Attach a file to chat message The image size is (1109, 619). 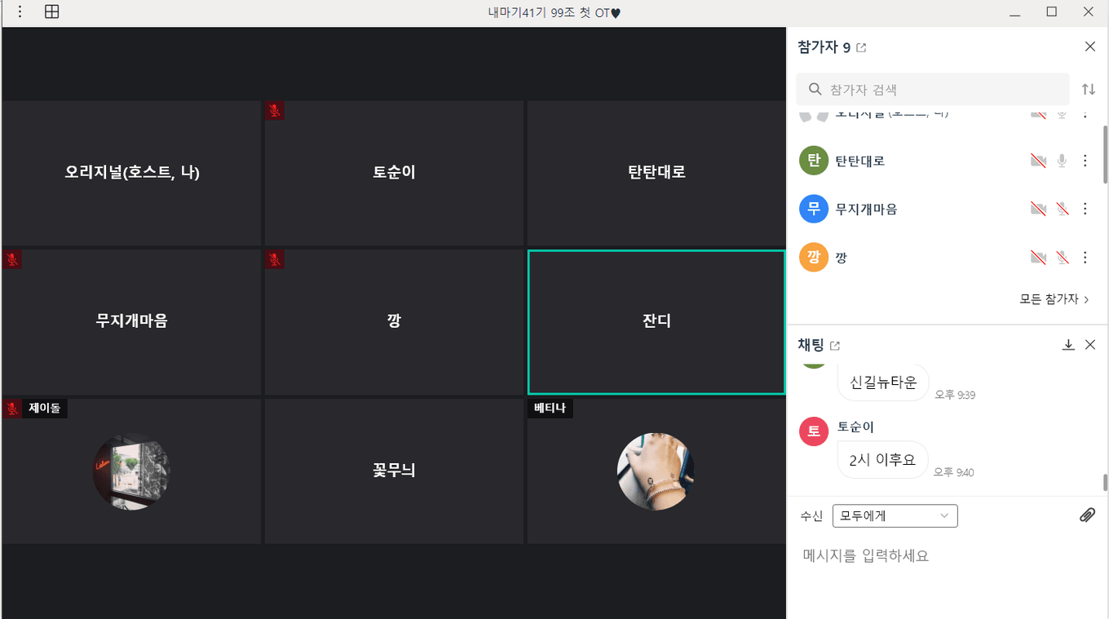pyautogui.click(x=1087, y=515)
